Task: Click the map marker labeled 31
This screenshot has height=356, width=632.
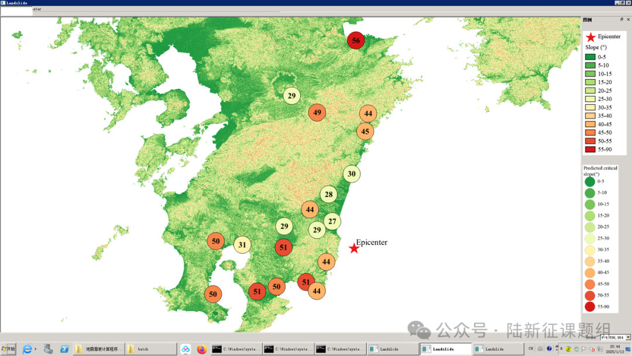Action: click(x=242, y=244)
